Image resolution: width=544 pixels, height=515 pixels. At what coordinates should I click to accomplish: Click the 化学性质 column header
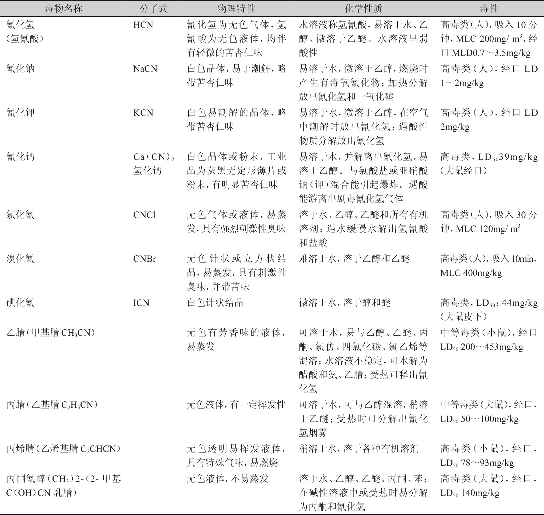coord(363,9)
